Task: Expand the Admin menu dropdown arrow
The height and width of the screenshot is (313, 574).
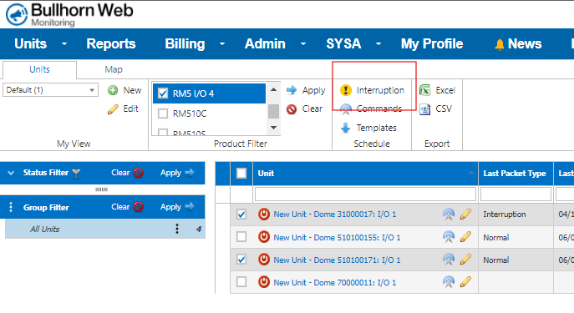Action: 303,44
